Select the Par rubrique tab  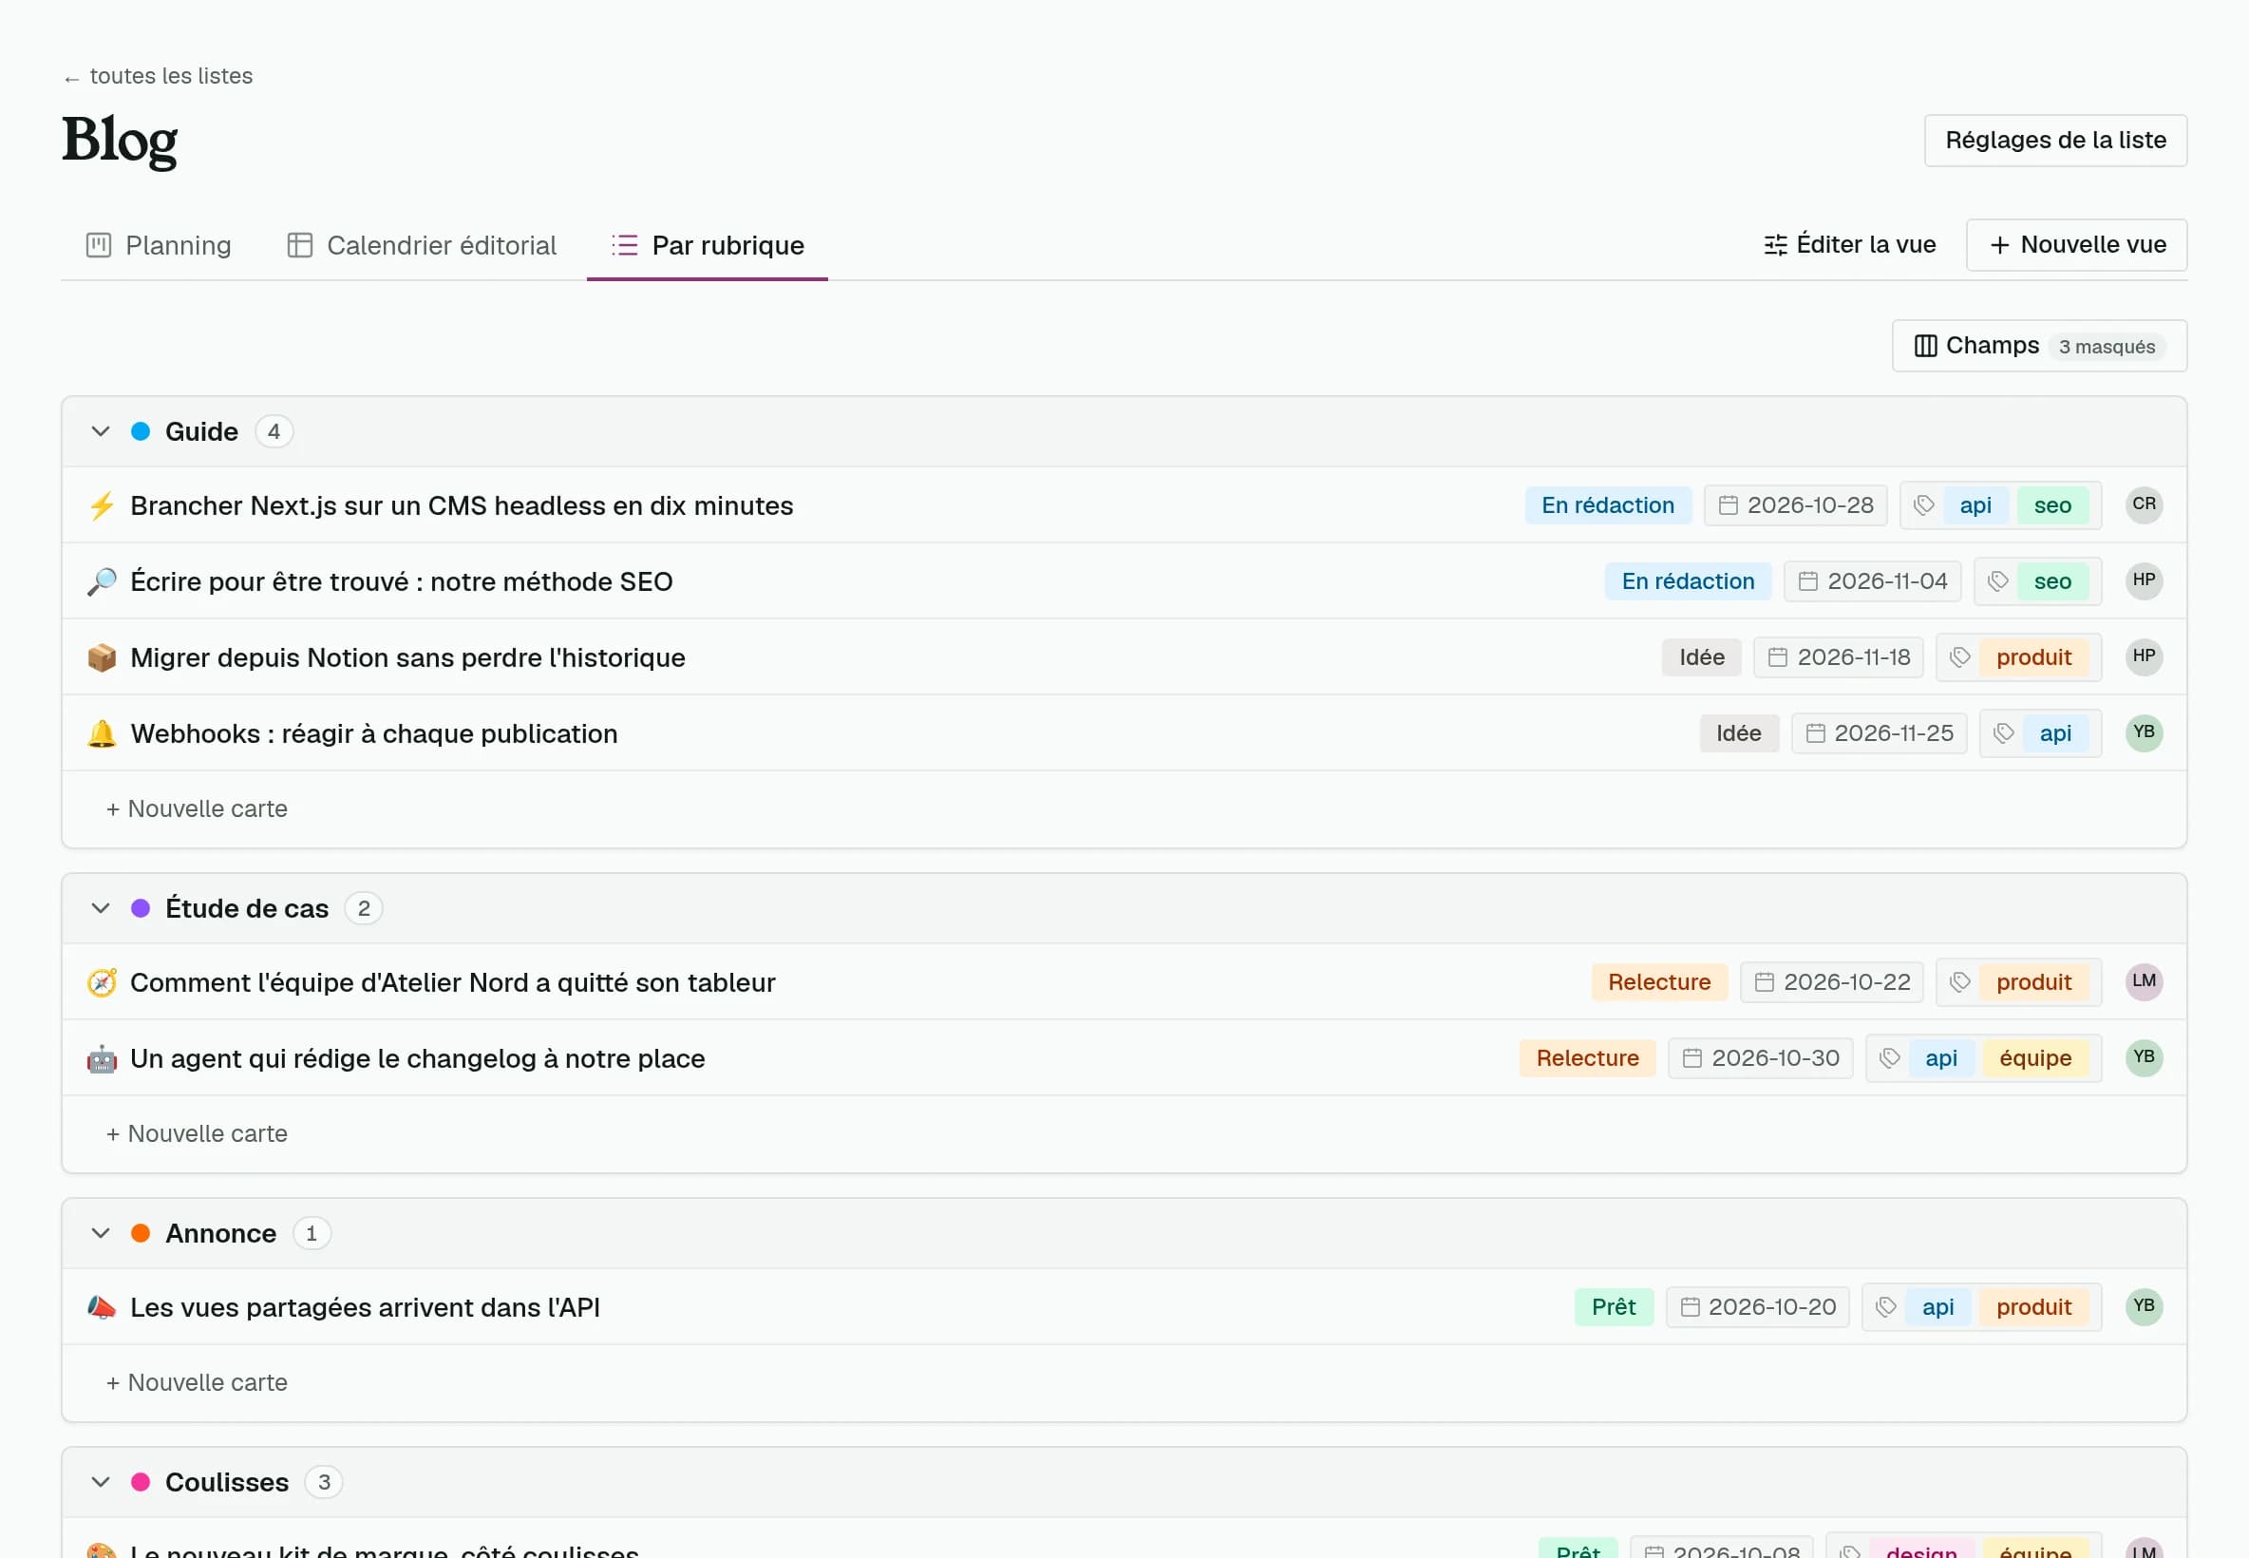pos(708,246)
